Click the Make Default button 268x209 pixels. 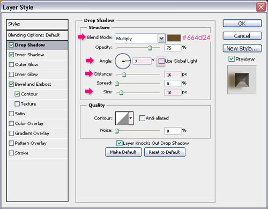point(123,152)
